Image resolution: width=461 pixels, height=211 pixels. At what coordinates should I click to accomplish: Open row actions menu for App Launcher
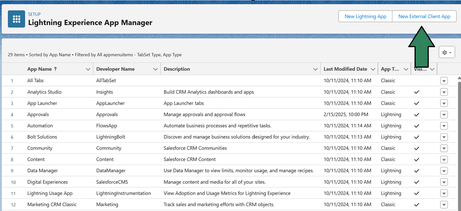point(444,103)
